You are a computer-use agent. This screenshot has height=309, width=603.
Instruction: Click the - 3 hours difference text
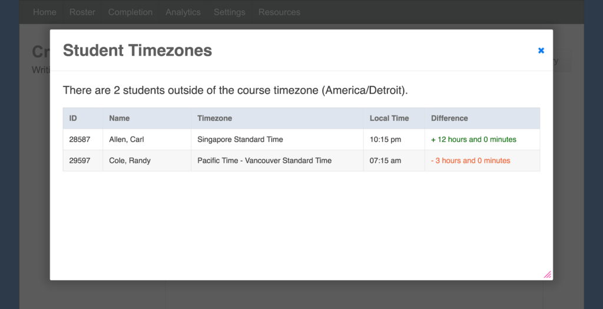[471, 161]
